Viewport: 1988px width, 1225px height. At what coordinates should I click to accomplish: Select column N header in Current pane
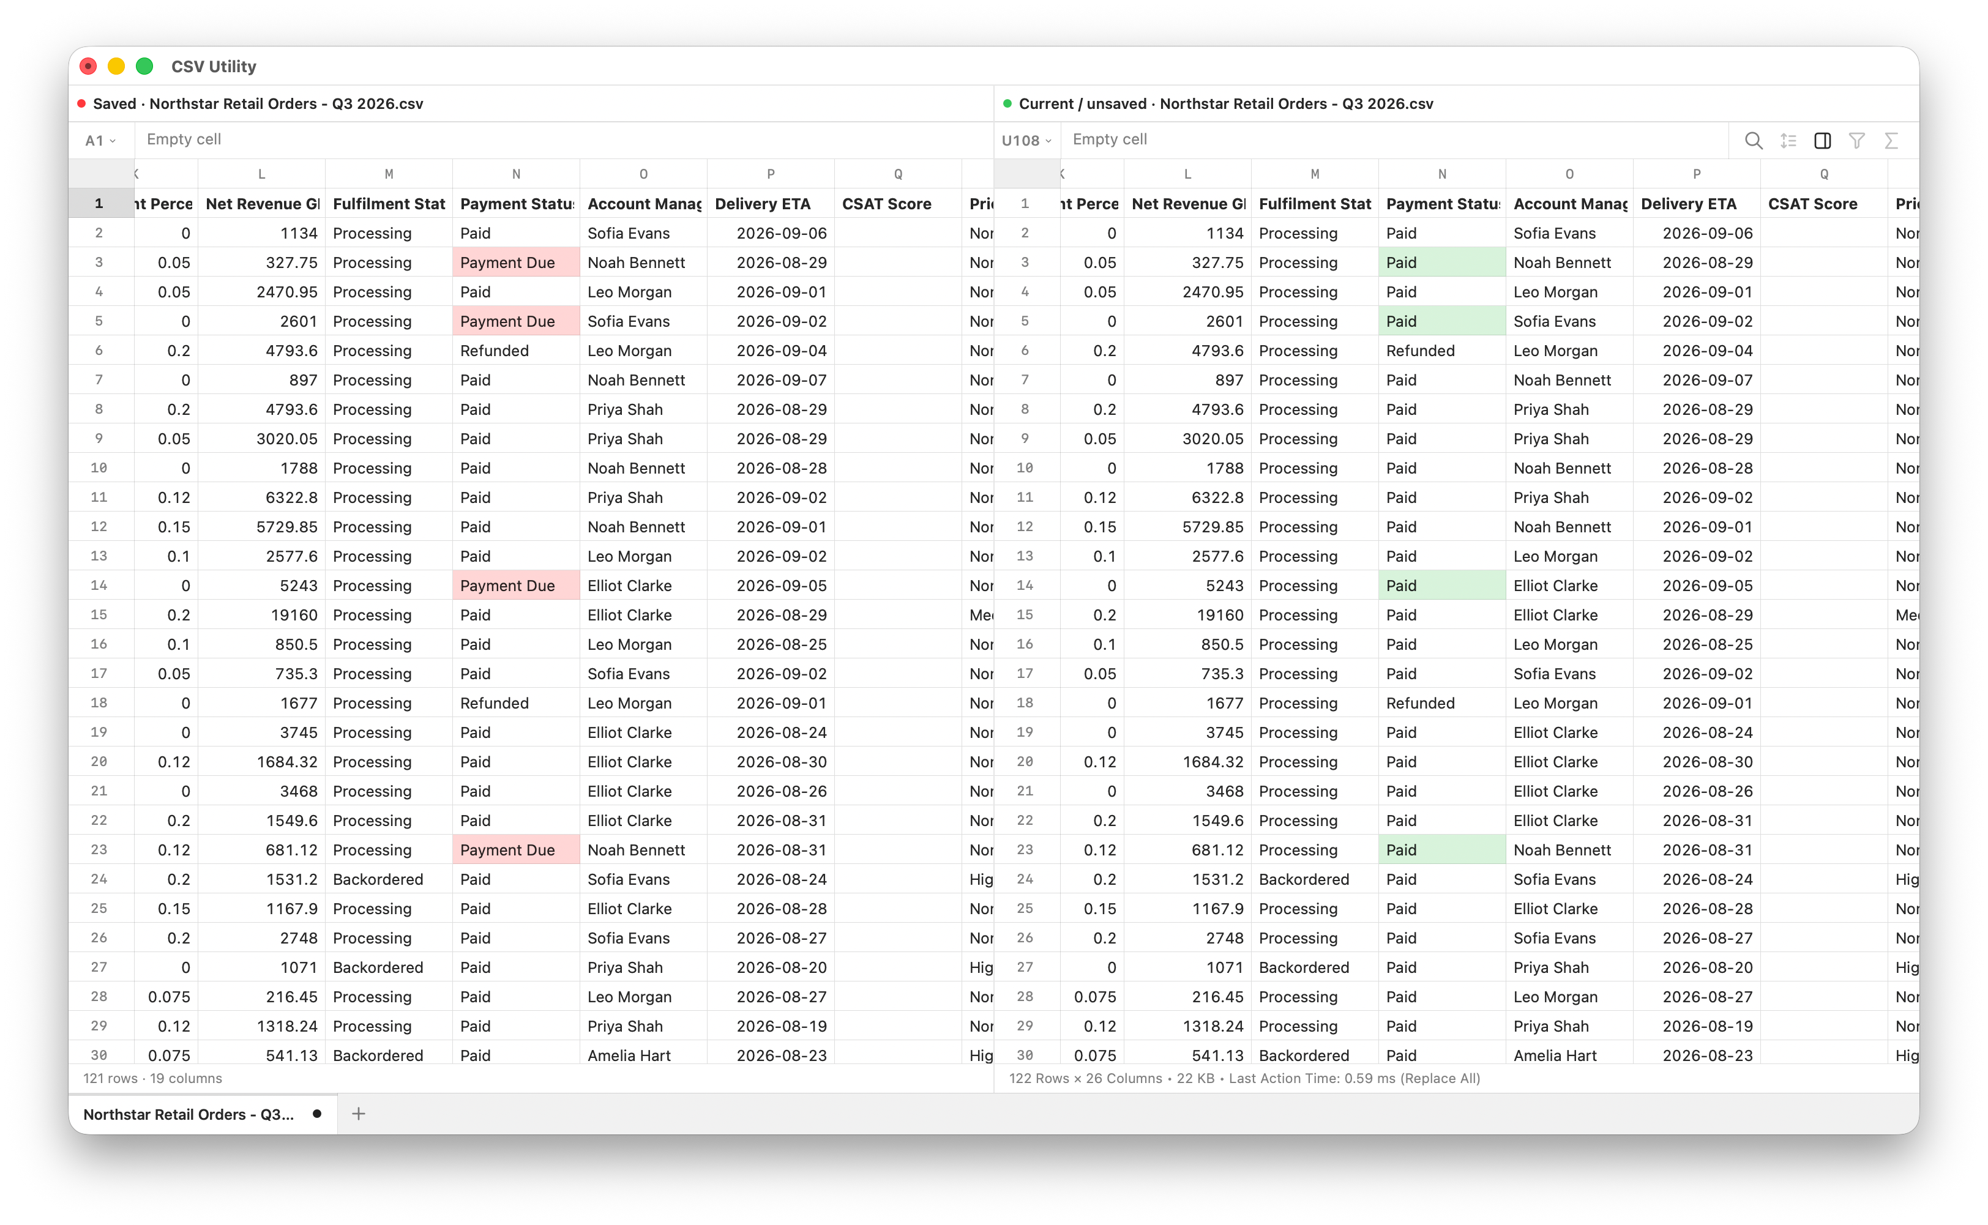click(x=1442, y=174)
